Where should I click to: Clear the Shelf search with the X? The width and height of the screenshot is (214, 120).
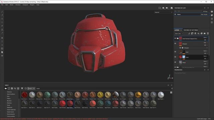point(172,89)
